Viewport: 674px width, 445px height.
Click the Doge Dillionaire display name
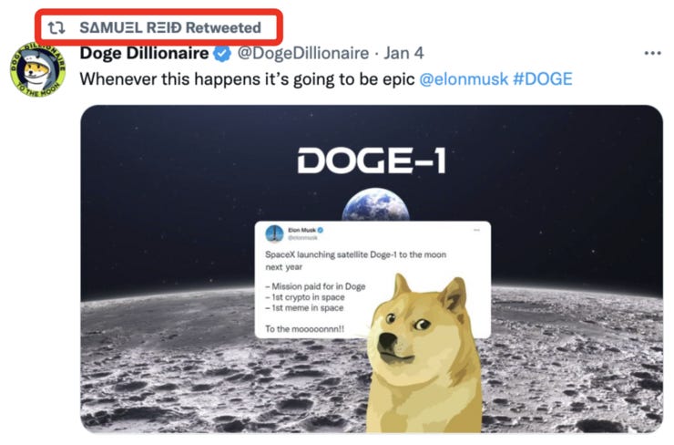point(145,53)
